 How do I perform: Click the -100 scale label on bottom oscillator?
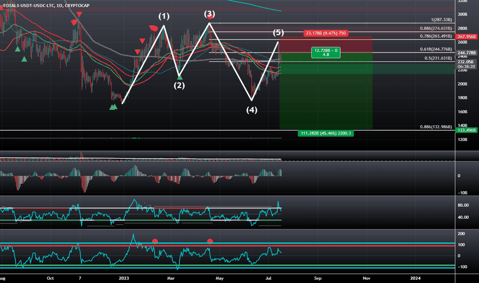(462, 267)
